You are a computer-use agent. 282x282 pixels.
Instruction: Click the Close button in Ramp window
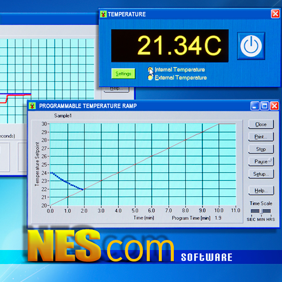[x=261, y=124]
